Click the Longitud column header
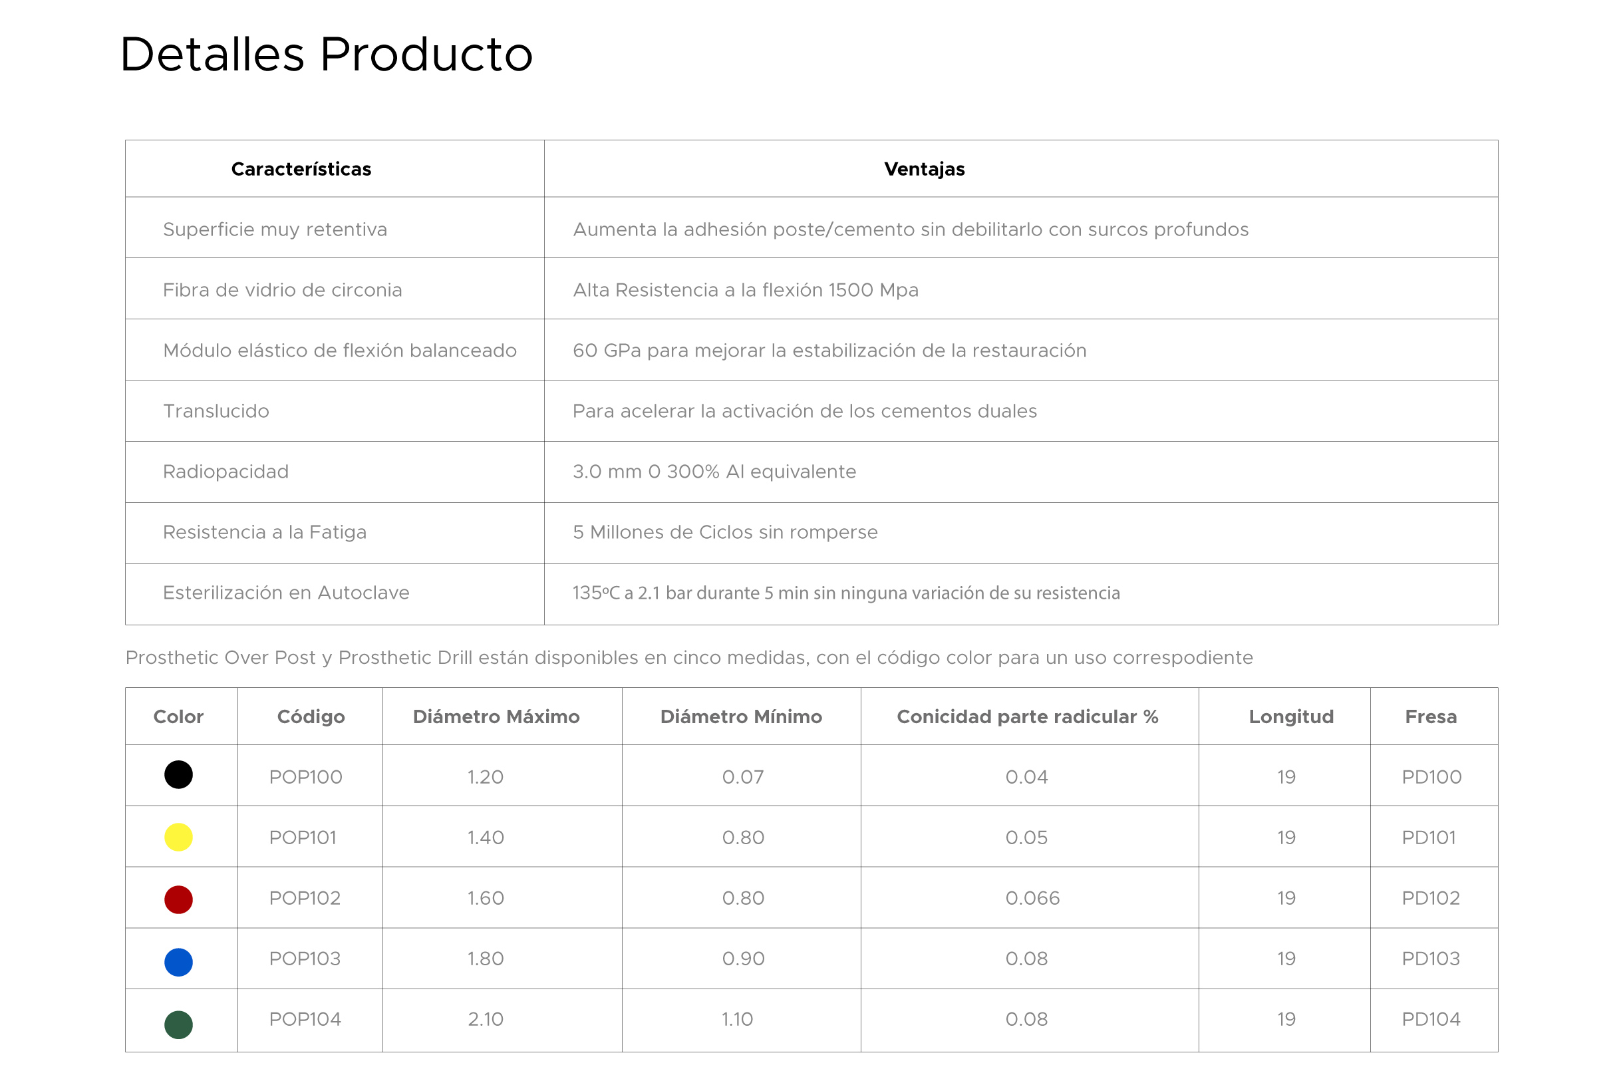 (1290, 716)
